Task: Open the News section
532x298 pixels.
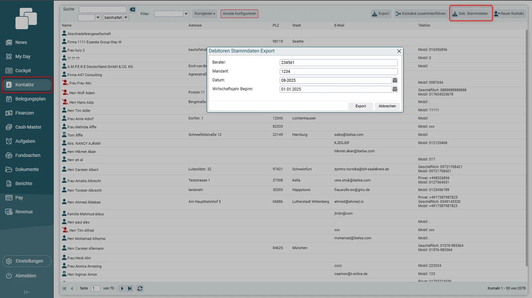Action: point(21,42)
